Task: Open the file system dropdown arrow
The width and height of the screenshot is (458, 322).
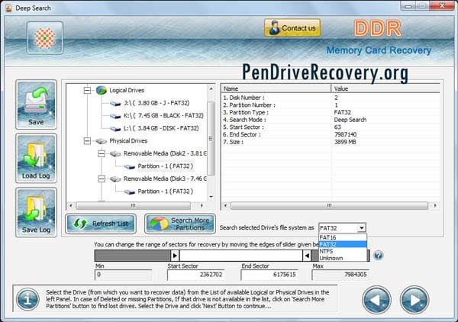Action: click(x=362, y=227)
